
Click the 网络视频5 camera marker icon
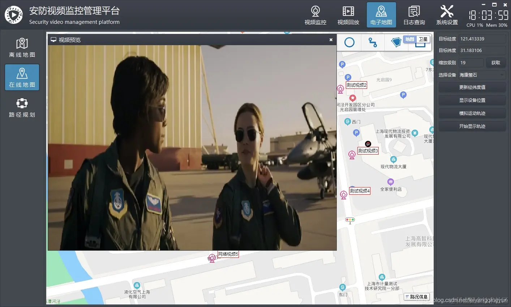[x=212, y=259]
